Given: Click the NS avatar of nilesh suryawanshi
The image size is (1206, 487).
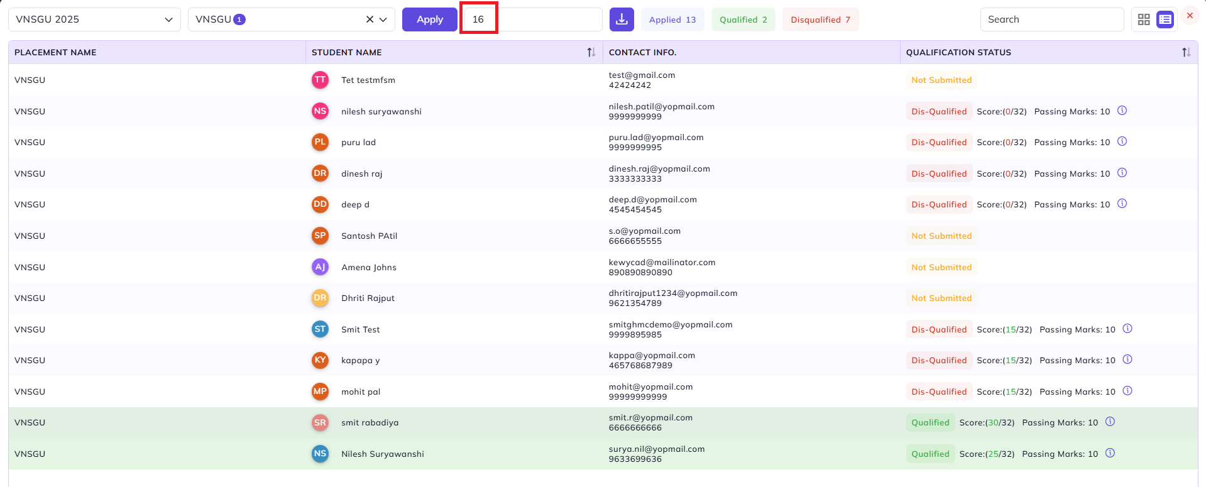Looking at the screenshot, I should pyautogui.click(x=321, y=111).
